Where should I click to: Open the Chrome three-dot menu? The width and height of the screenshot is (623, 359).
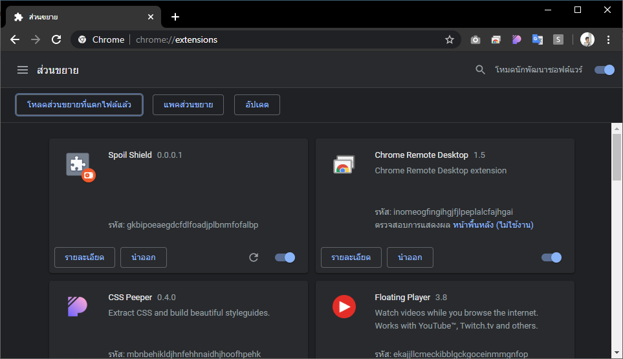coord(608,39)
